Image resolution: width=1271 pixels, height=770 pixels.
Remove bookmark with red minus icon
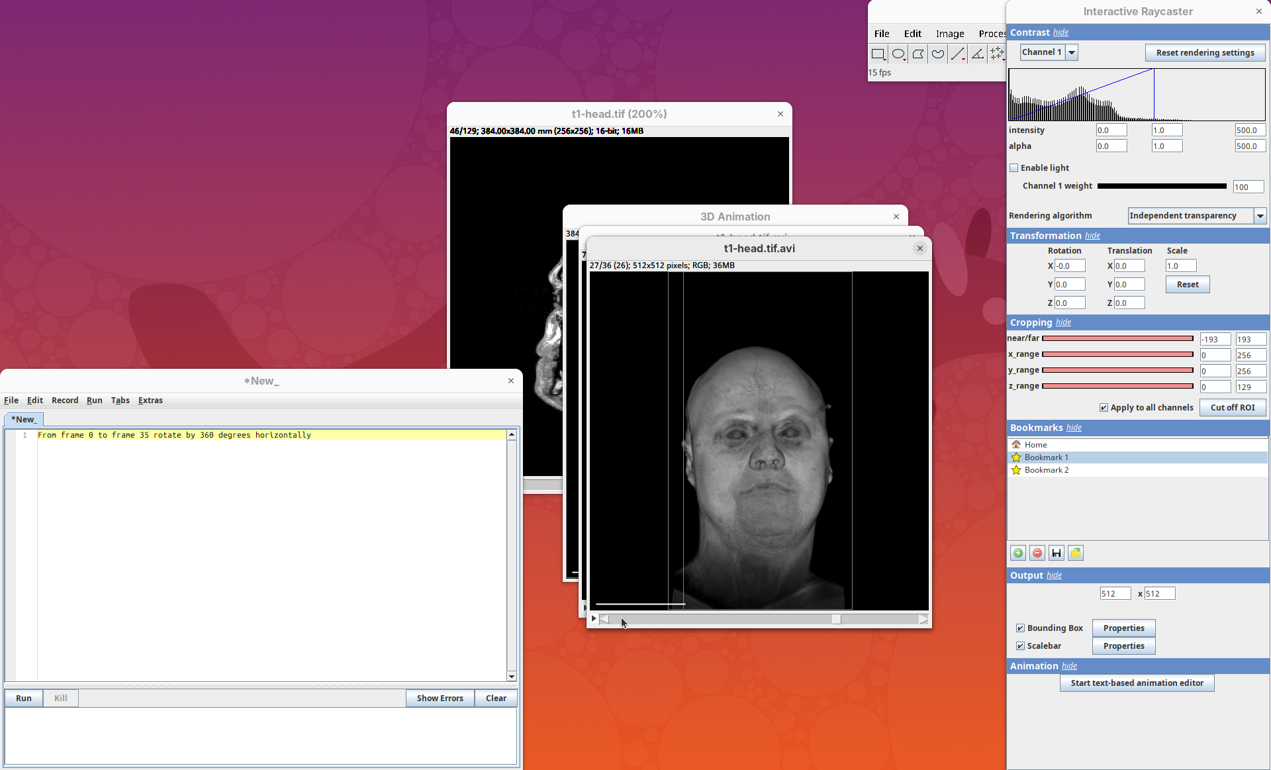[x=1037, y=553]
